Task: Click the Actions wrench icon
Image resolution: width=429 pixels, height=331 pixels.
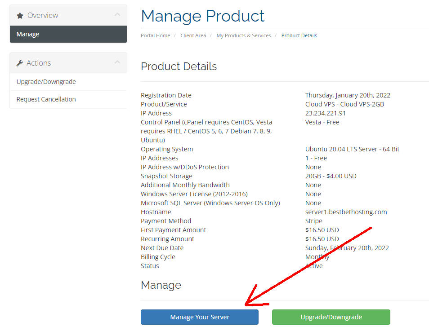Action: pyautogui.click(x=19, y=63)
